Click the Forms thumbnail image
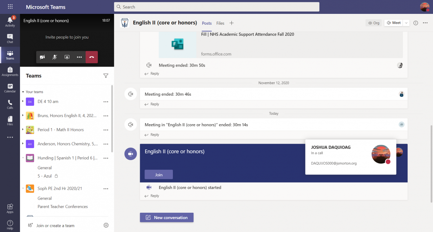Viewport: 433px width, 232px height. pyautogui.click(x=178, y=45)
